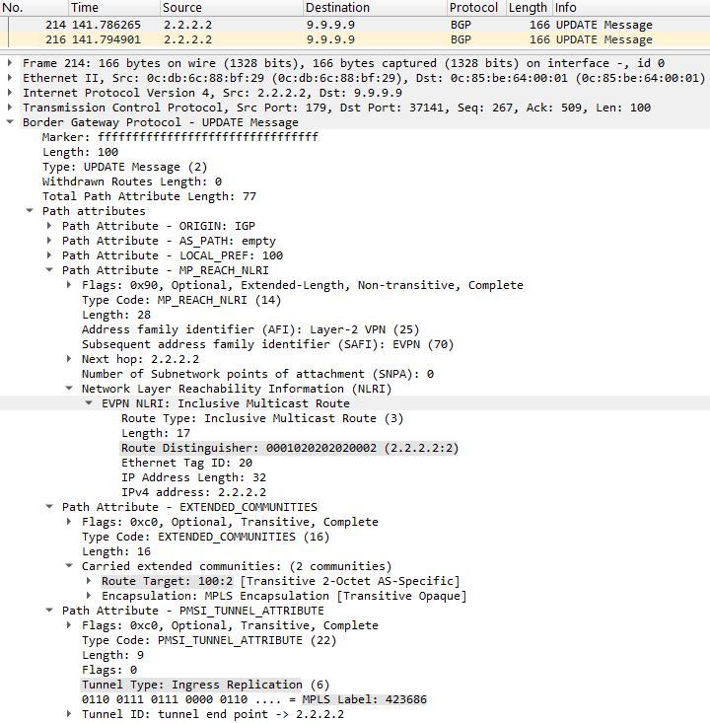Select 'Length: 9' field
The image size is (710, 723).
click(x=112, y=655)
